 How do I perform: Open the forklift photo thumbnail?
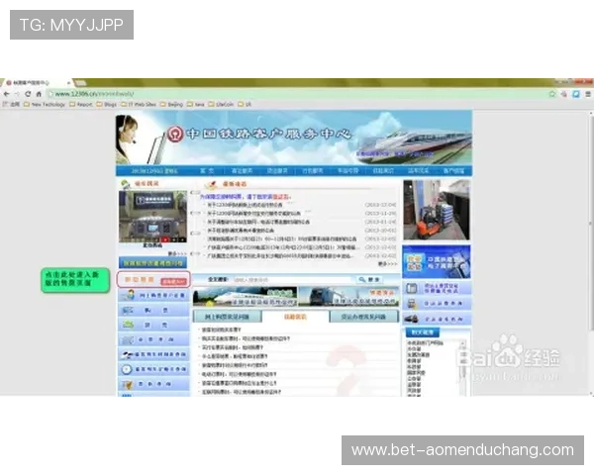(x=437, y=210)
